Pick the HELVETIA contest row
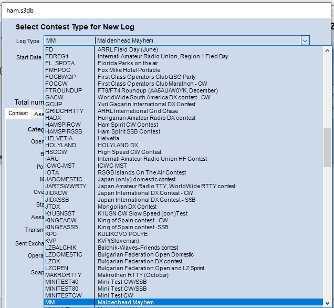Image resolution: width=334 pixels, height=308 pixels. click(x=184, y=138)
